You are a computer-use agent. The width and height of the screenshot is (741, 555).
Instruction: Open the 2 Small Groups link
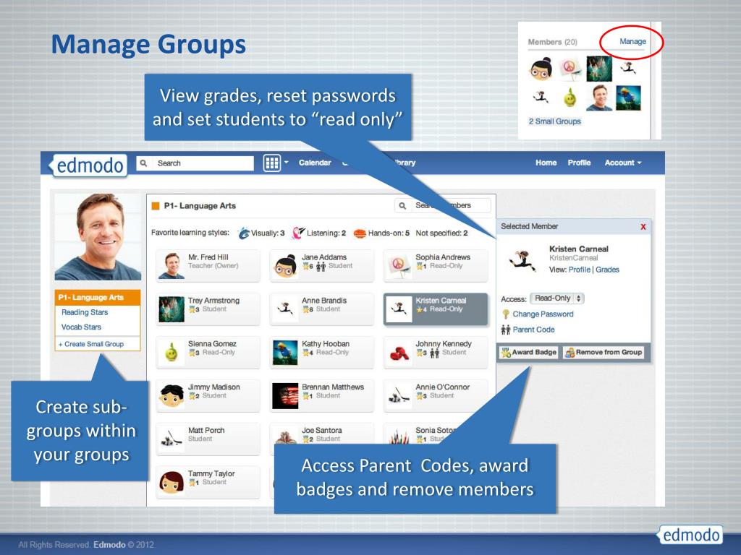pos(555,121)
